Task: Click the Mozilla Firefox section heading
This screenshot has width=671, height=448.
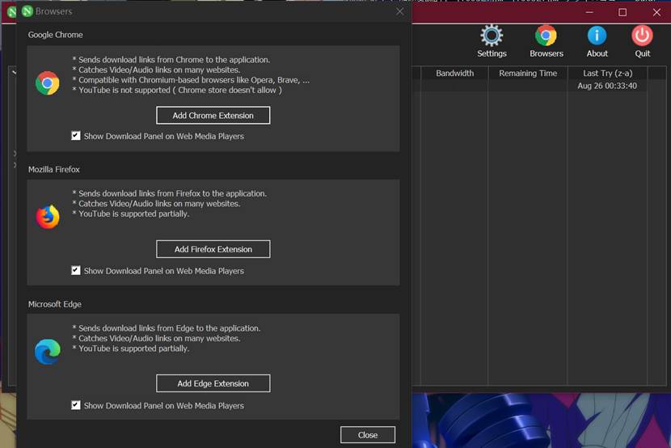Action: click(x=54, y=170)
